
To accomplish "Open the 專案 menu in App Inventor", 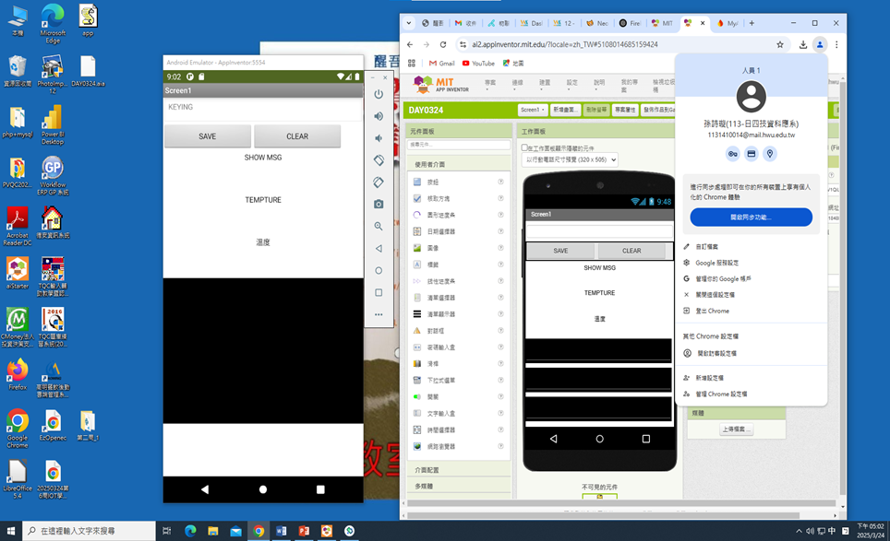I will [490, 83].
